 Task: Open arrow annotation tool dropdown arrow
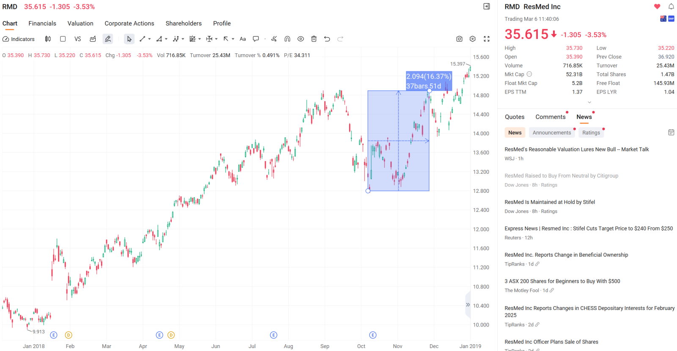coord(233,39)
